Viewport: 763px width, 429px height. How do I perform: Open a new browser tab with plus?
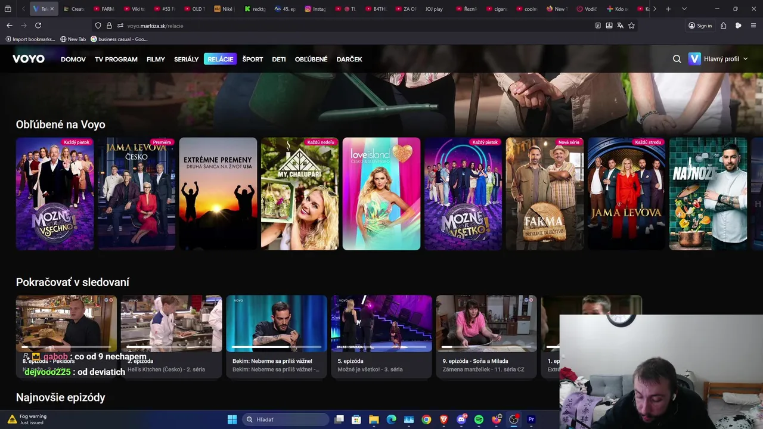[668, 9]
